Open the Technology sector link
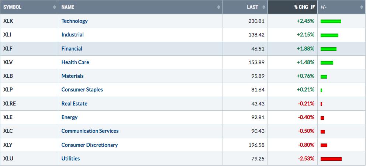 [75, 21]
